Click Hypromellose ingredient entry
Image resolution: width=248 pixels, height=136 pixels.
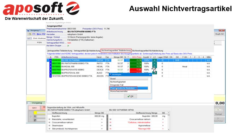pos(144,126)
